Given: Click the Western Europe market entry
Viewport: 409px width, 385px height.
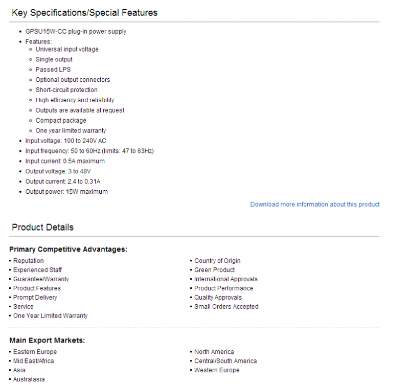Looking at the screenshot, I should point(217,370).
